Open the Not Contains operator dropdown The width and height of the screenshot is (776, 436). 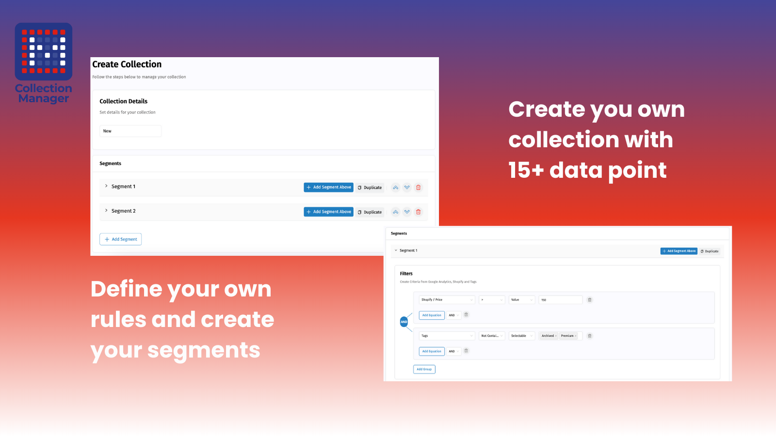click(491, 336)
